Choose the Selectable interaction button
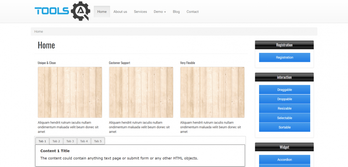Screen dimensions: 348x167 [285, 118]
